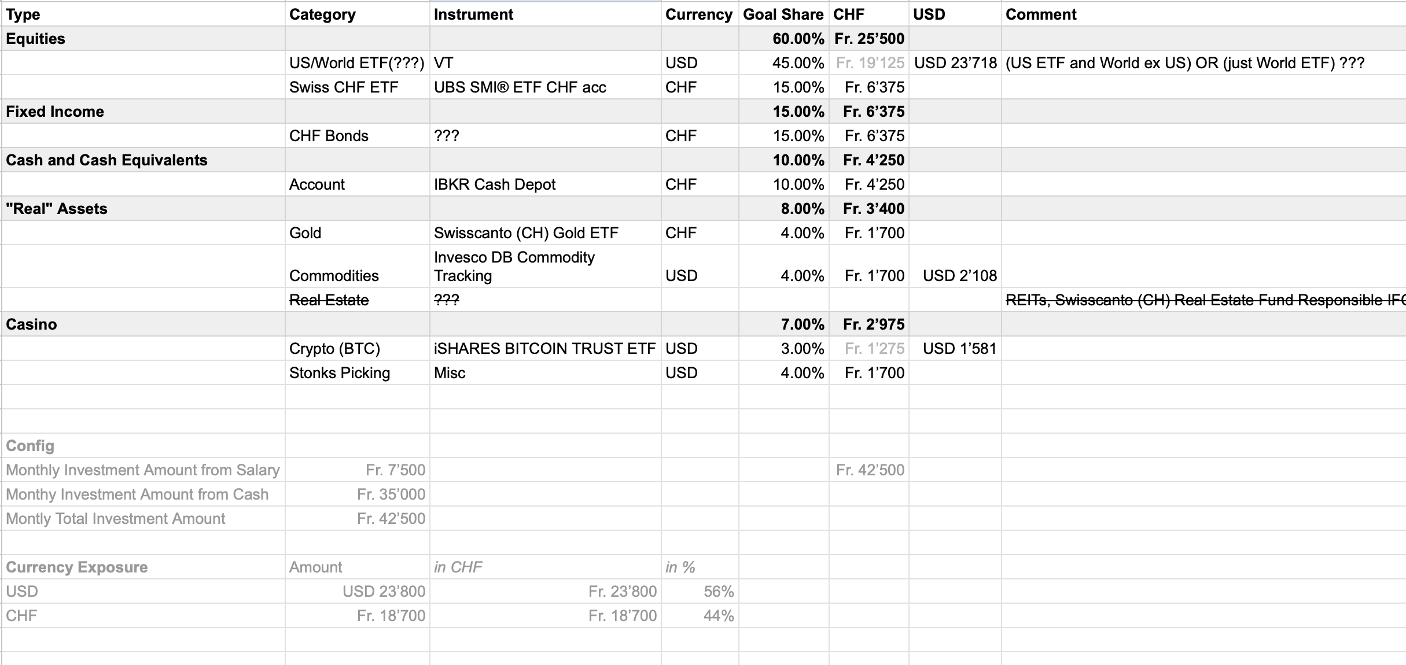Click the "USD 23'718" amount cell
Image resolution: width=1406 pixels, height=665 pixels.
pyautogui.click(x=955, y=63)
